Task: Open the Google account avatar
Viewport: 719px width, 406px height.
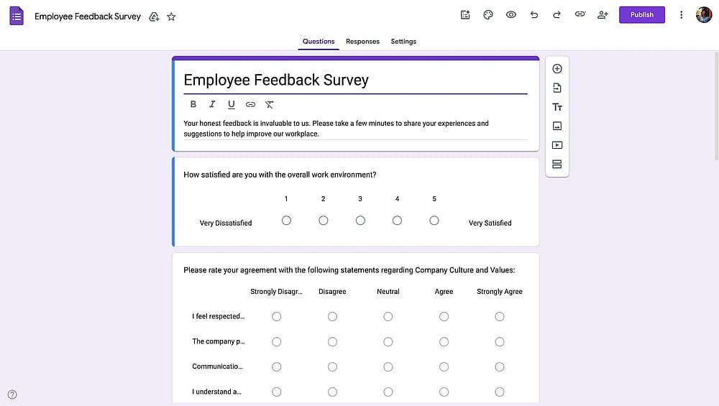Action: [x=704, y=14]
